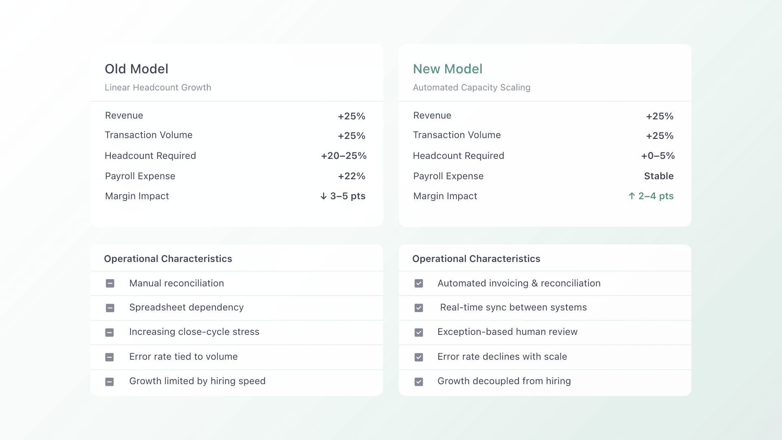This screenshot has height=440, width=782.
Task: Click minus icon by Growth limited by hiring speed
Action: coord(110,382)
